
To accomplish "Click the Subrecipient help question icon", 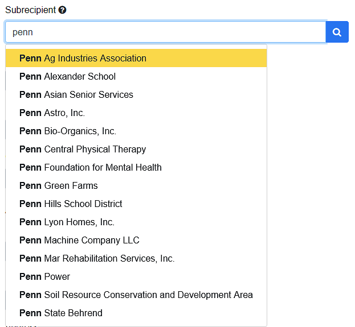I will pyautogui.click(x=62, y=10).
